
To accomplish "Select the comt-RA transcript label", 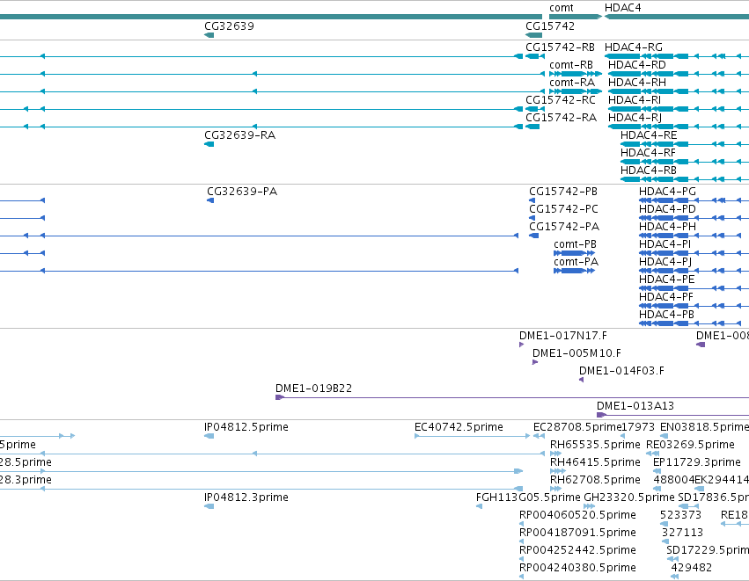I will tap(572, 83).
